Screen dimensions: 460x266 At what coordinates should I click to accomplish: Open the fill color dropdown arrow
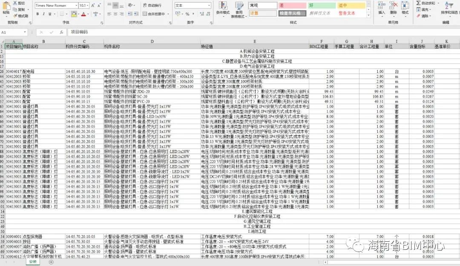[78, 14]
